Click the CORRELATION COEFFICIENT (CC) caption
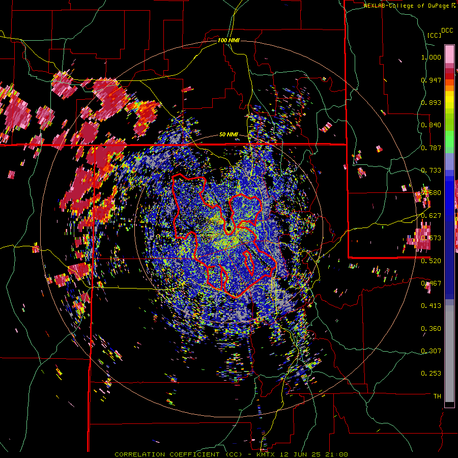458x458 pixels. 179,454
